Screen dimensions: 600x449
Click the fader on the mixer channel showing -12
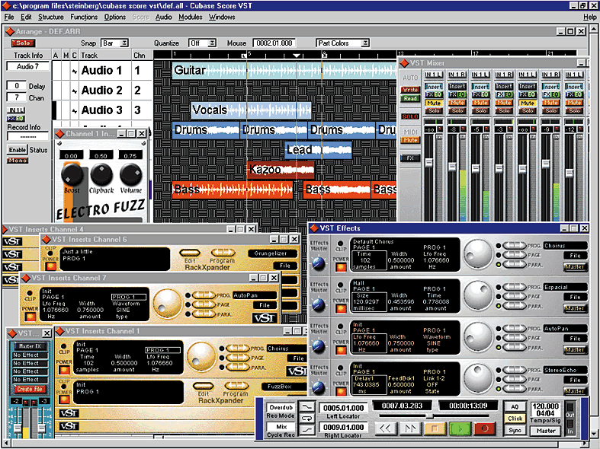tap(570, 173)
